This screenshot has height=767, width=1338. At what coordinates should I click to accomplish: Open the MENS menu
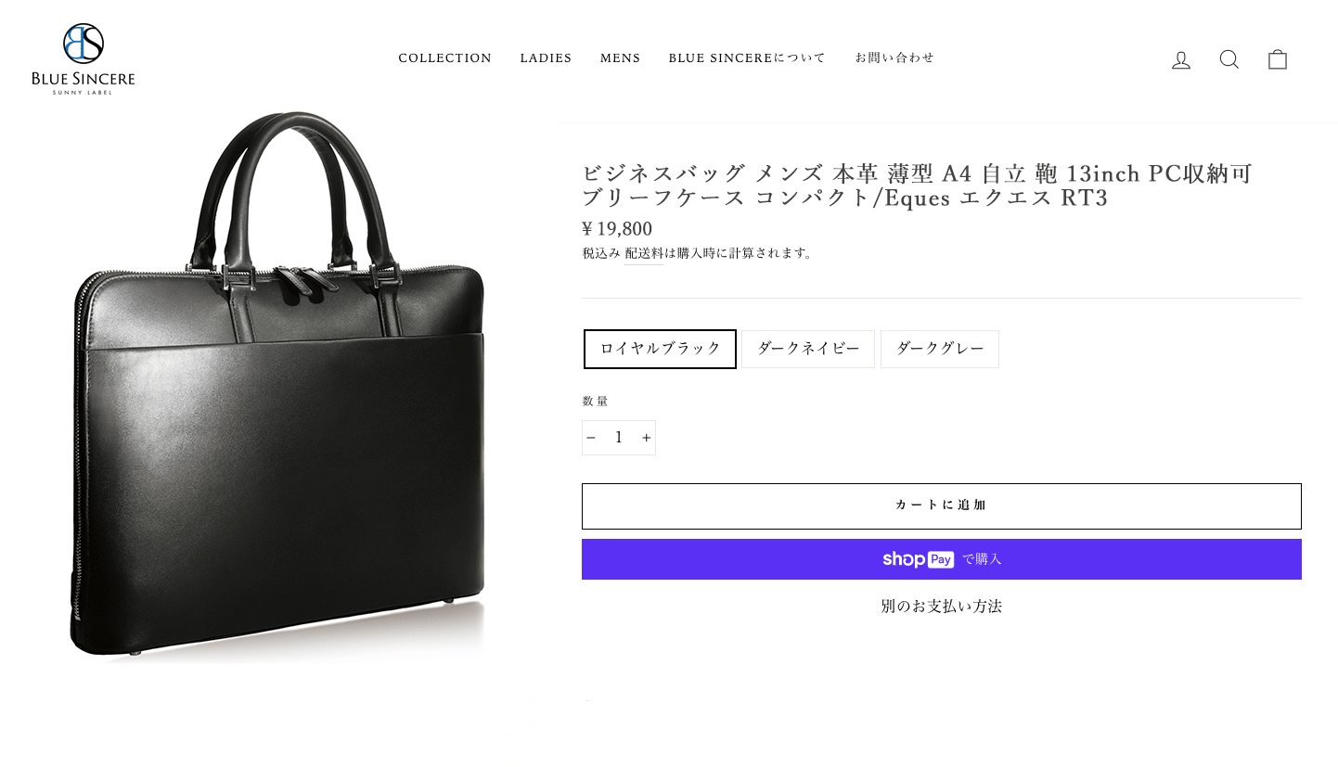[620, 58]
